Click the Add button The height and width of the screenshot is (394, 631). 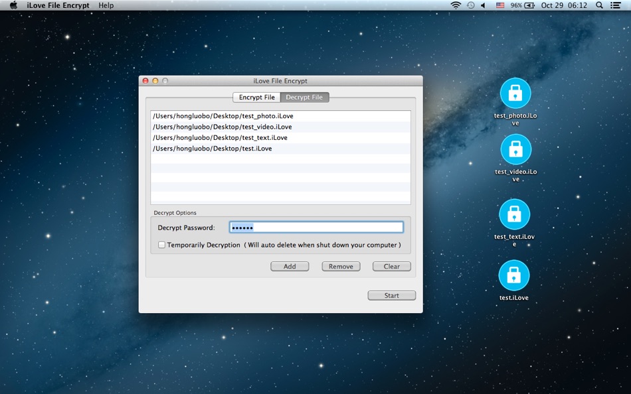(x=290, y=267)
